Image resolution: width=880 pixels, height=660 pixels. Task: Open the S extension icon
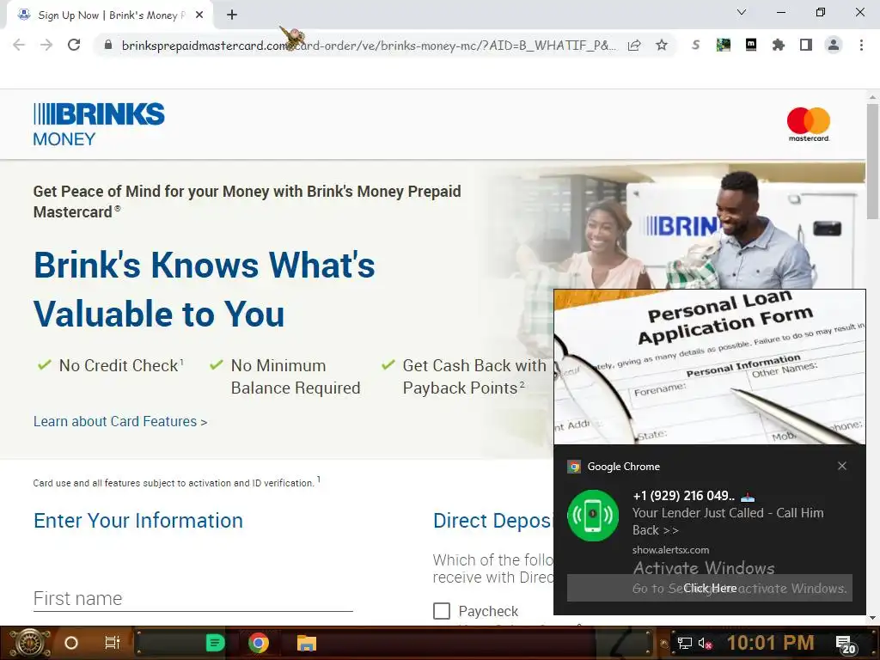click(x=696, y=45)
